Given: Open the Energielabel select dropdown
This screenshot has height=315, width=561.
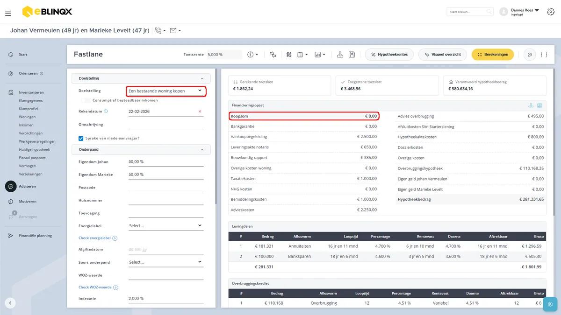Looking at the screenshot, I should pos(166,226).
